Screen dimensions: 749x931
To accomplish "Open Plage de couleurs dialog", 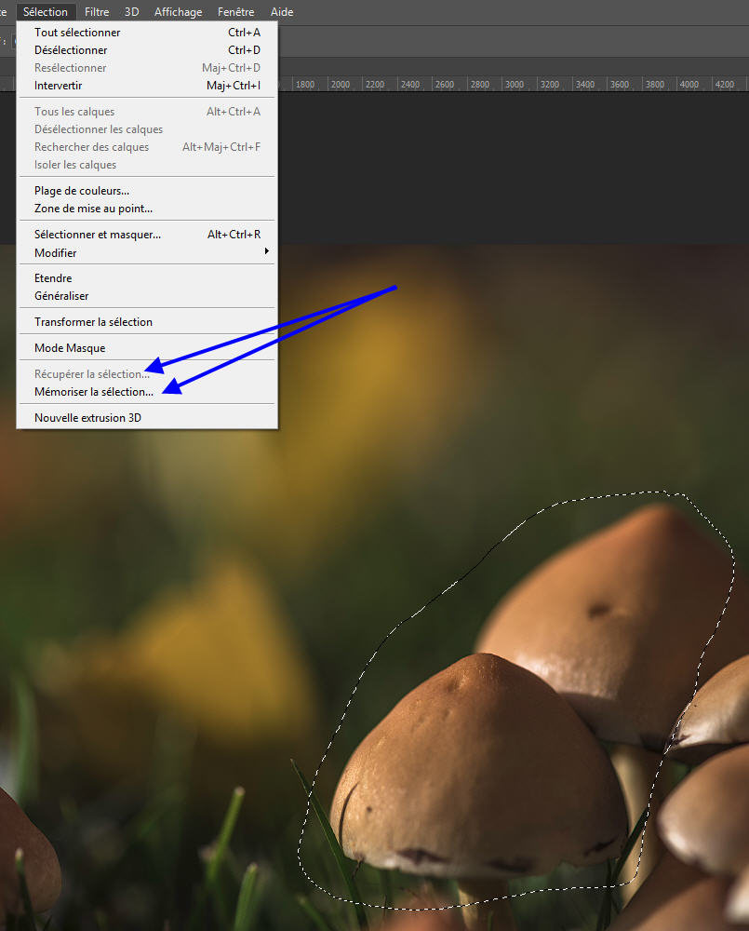I will [x=82, y=191].
